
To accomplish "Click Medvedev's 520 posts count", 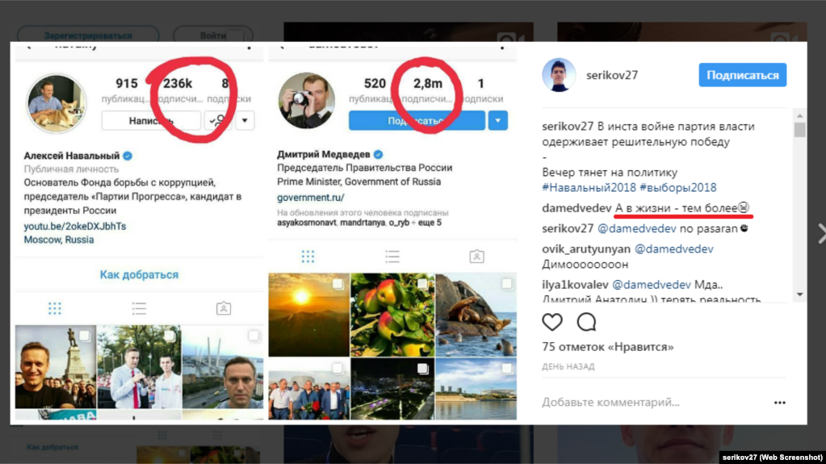I will pyautogui.click(x=375, y=84).
